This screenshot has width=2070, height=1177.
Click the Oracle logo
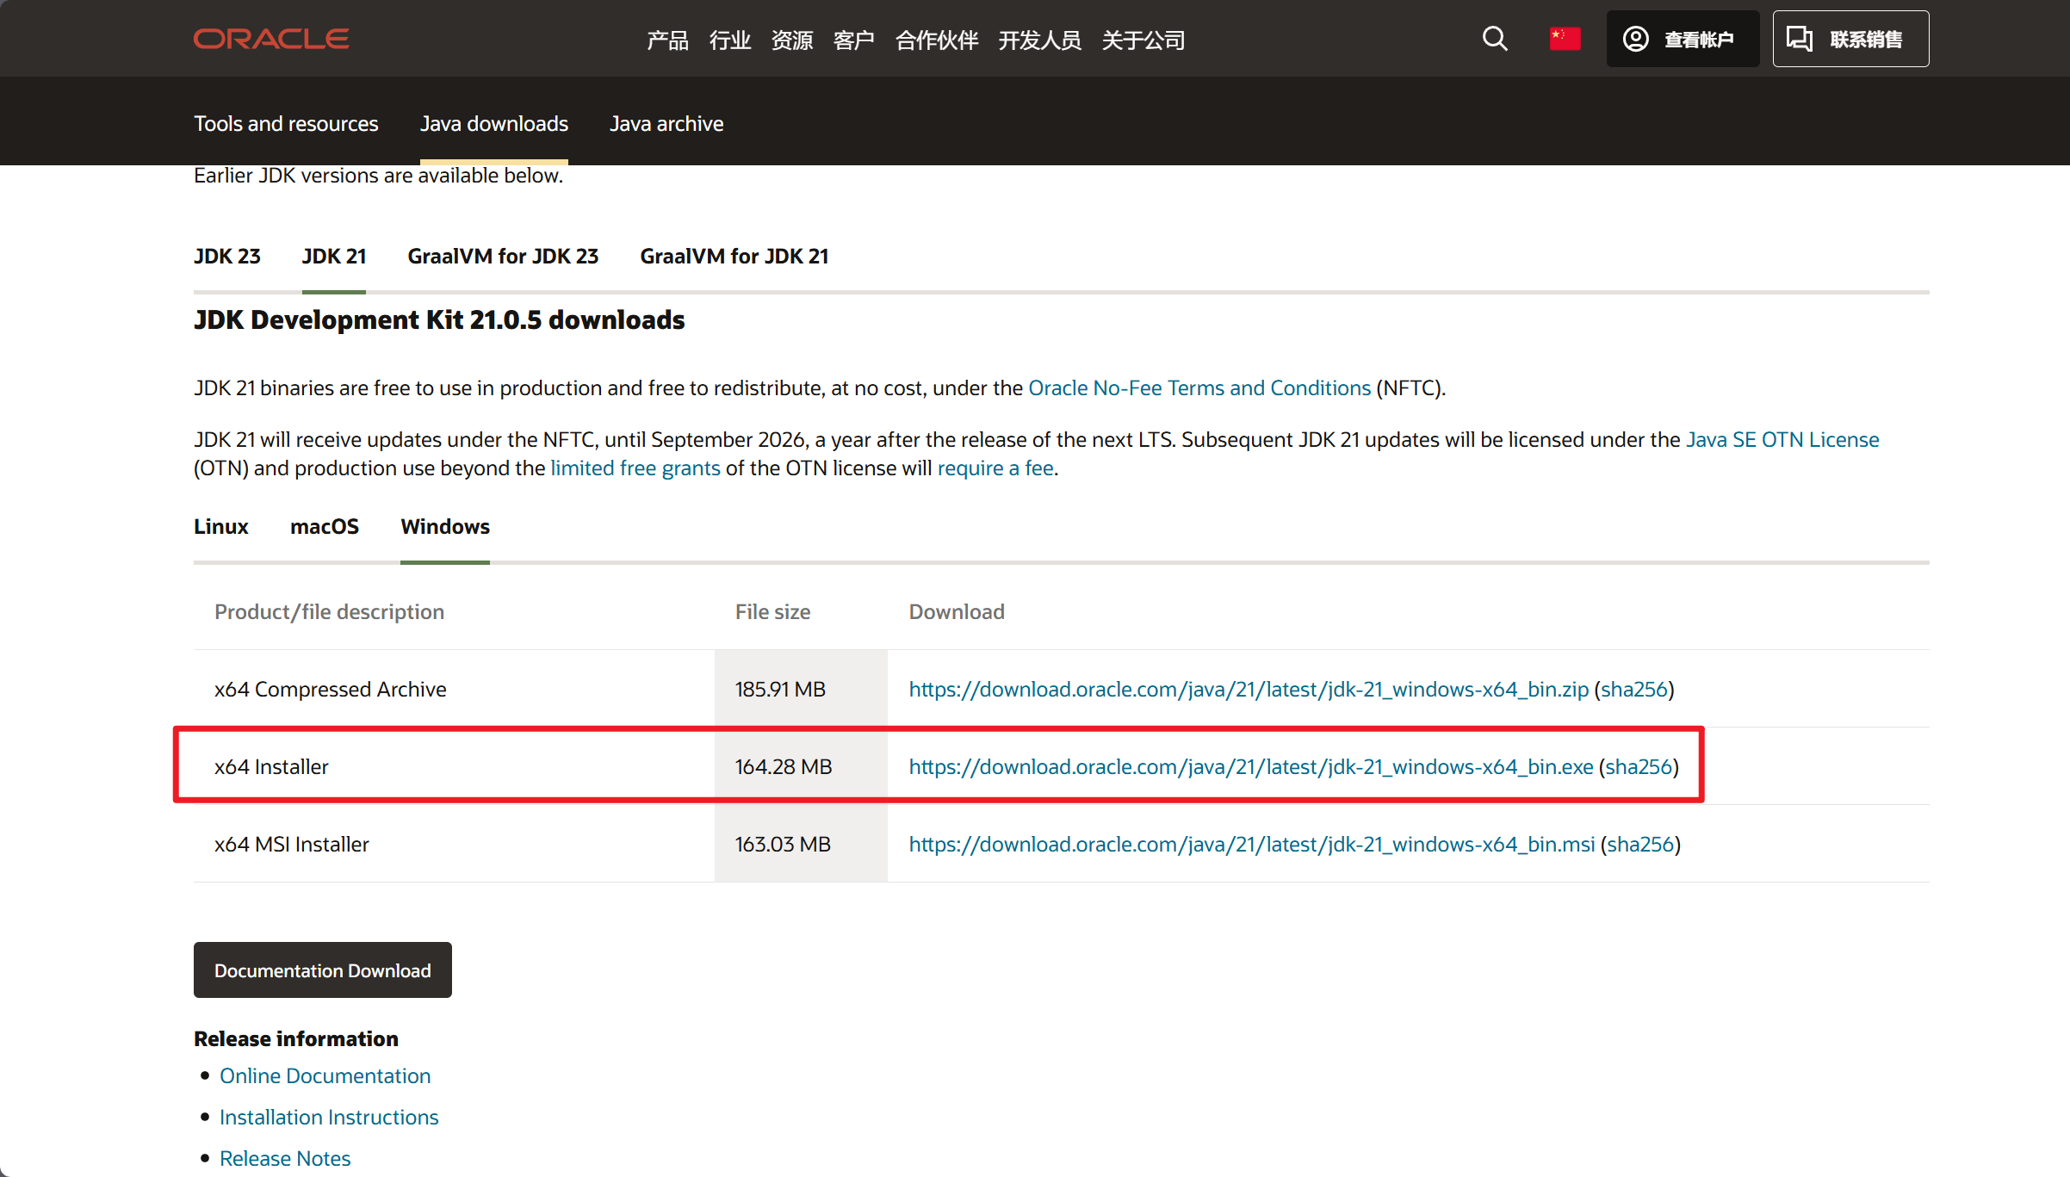tap(271, 39)
